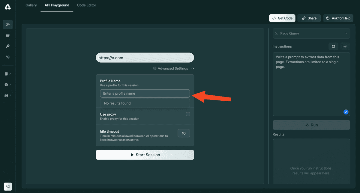Click the blue checkmark in Instructions box

point(346,112)
